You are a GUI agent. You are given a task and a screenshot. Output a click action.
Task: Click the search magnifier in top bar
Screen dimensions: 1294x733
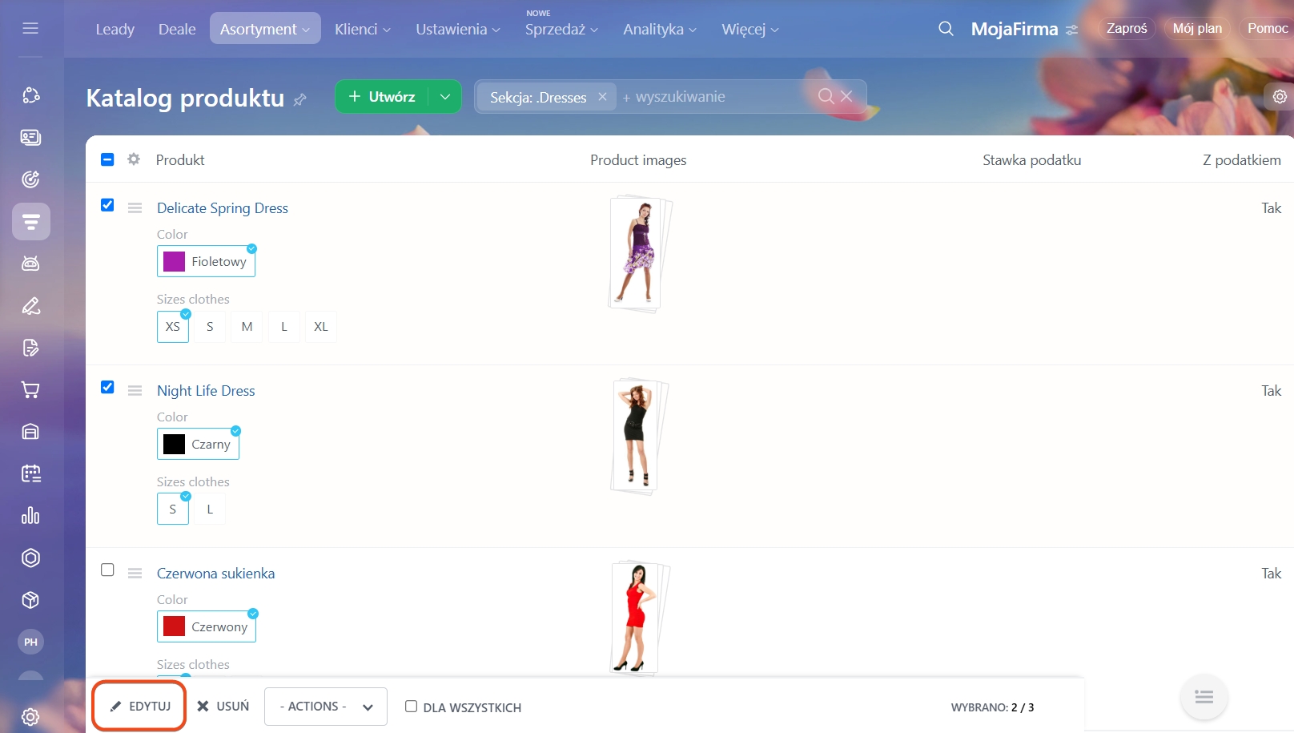tap(946, 29)
